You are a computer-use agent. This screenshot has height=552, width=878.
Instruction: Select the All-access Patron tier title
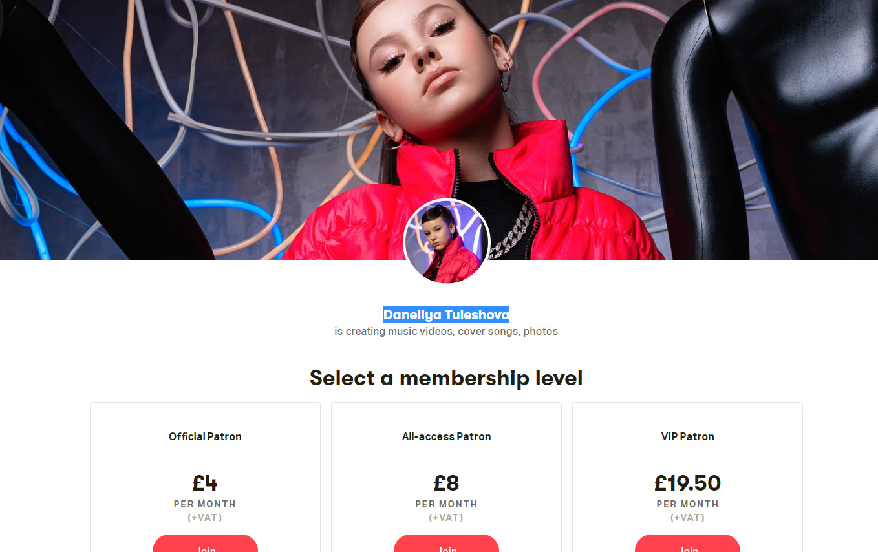tap(446, 436)
